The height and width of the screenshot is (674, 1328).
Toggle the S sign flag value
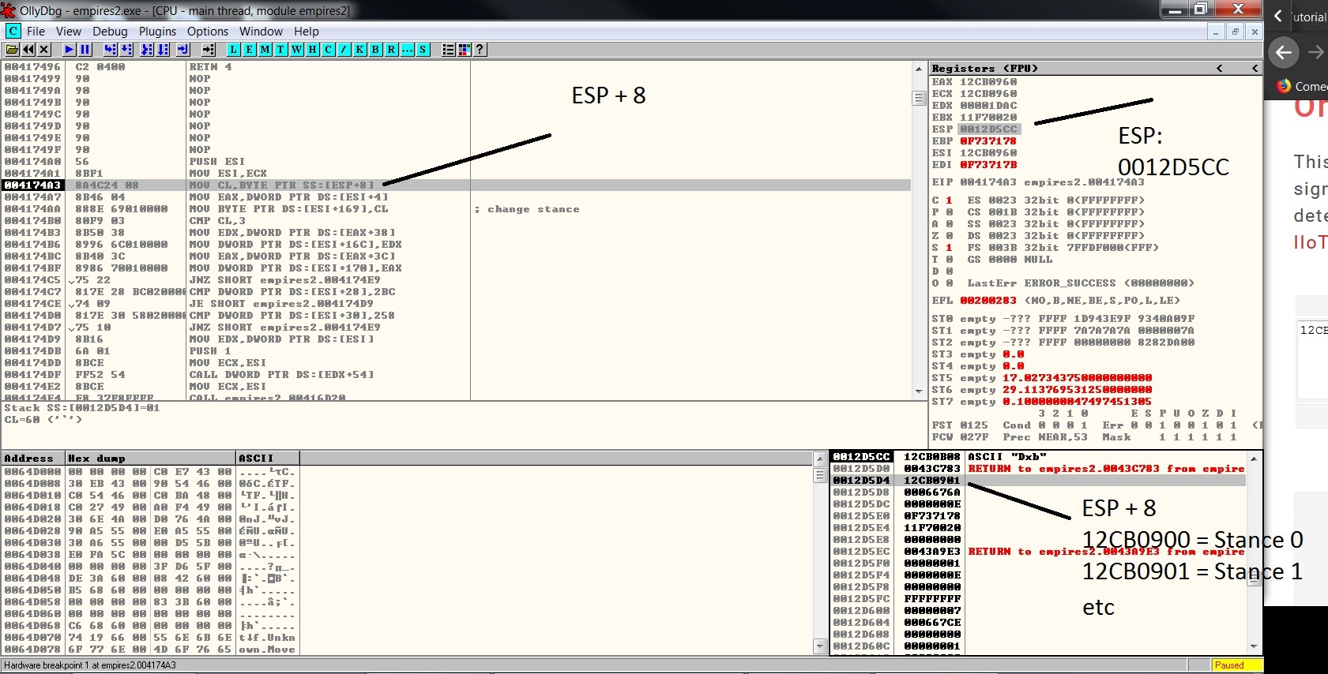pos(949,248)
